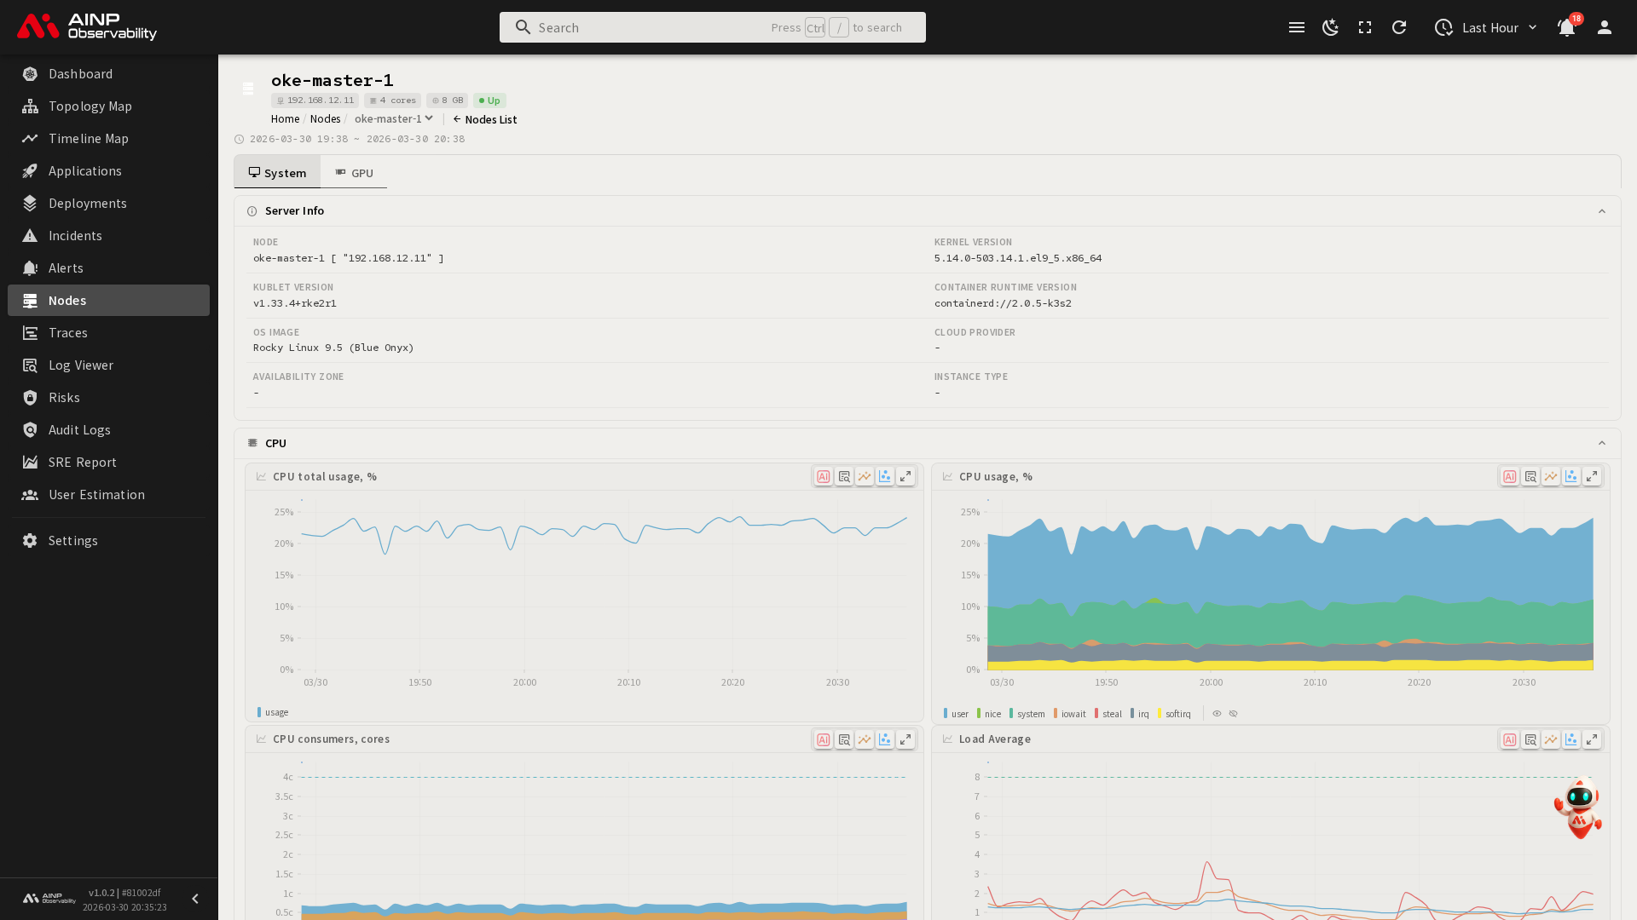The image size is (1637, 920).
Task: Open Topology Map from sidebar
Action: point(90,106)
